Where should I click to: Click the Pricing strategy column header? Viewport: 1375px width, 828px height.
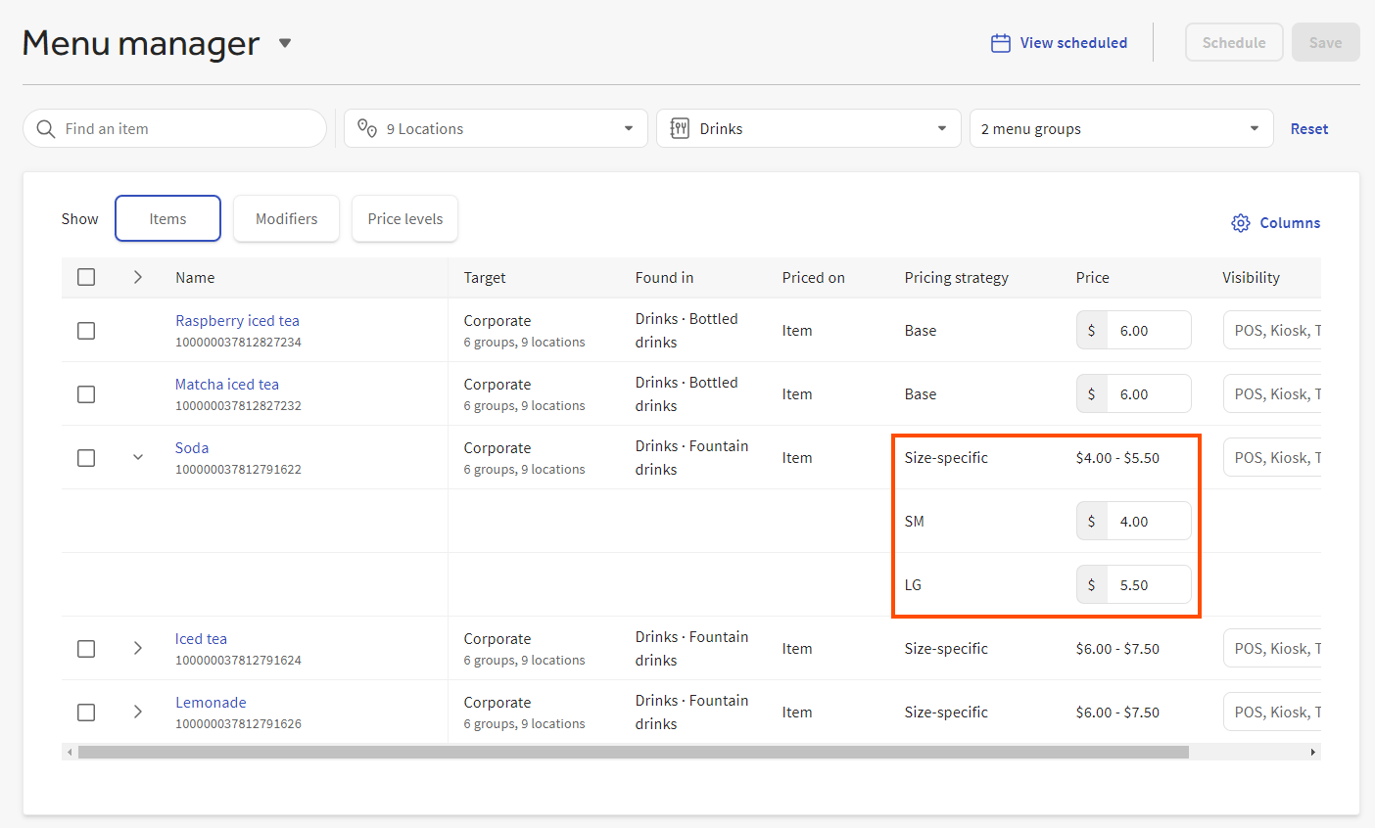(956, 278)
